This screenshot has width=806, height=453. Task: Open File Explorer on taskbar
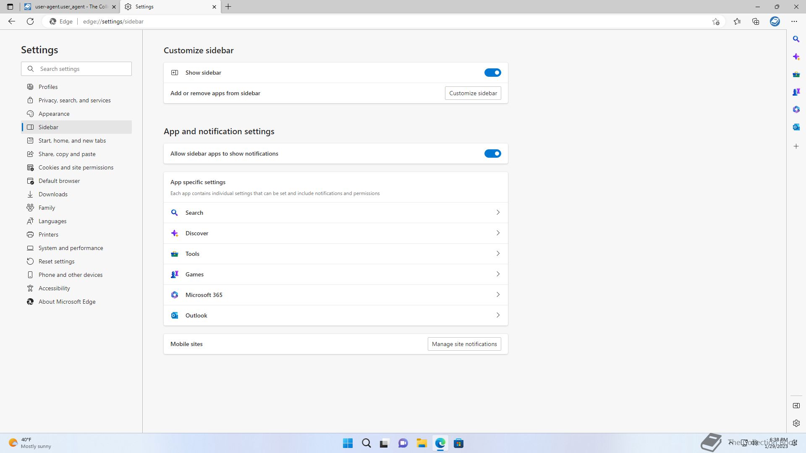[x=421, y=443]
